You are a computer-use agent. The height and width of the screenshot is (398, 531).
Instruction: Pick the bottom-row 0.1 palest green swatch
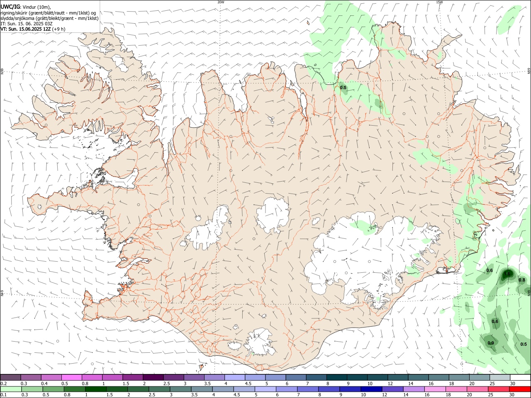11,389
